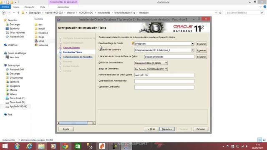Open the Ubicación del Software dropdown arrow

193,50
